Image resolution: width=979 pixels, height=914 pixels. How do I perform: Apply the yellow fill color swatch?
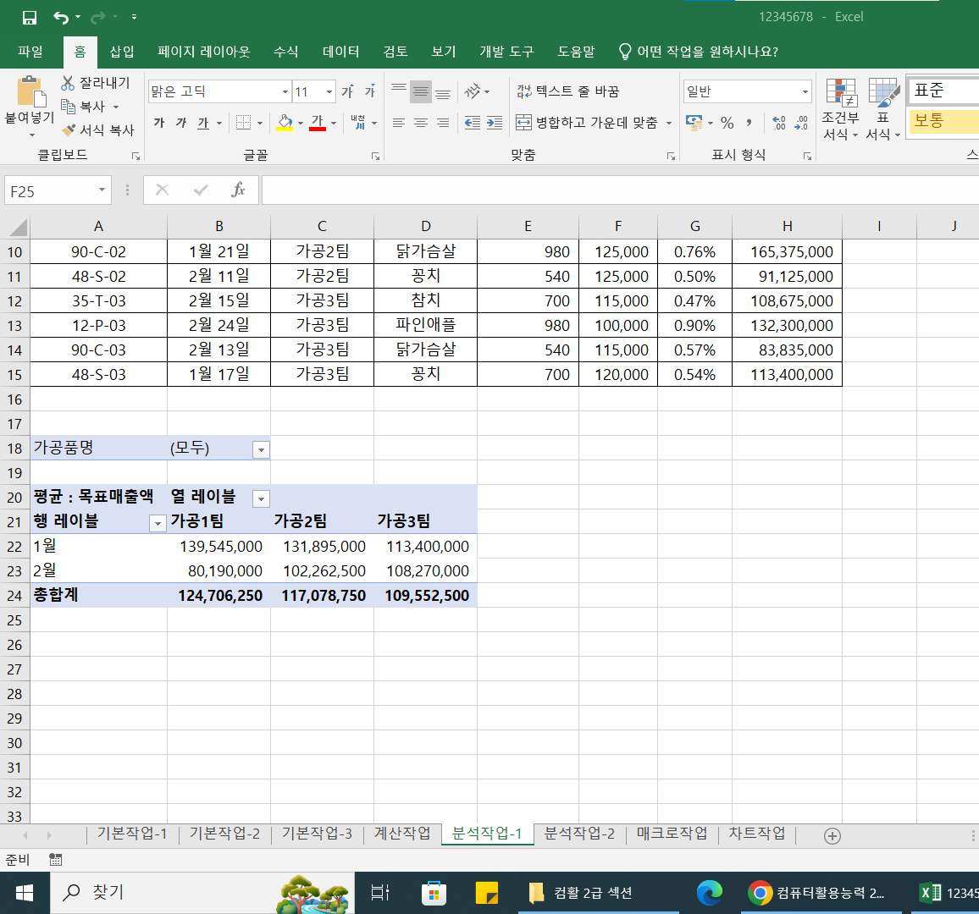pyautogui.click(x=285, y=124)
